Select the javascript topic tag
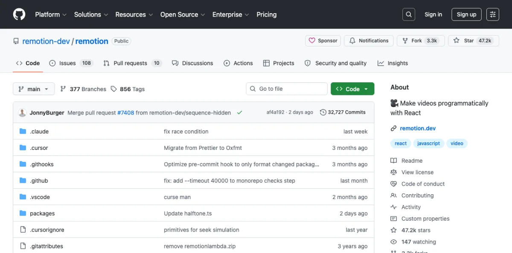The height and width of the screenshot is (253, 512). pos(428,144)
